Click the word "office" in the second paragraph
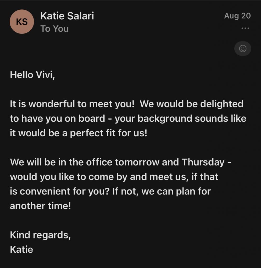 pyautogui.click(x=99, y=162)
